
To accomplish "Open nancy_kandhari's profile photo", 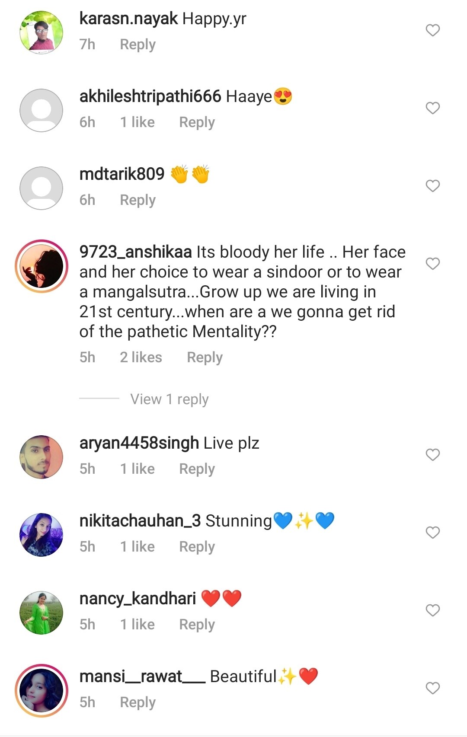I will click(42, 613).
